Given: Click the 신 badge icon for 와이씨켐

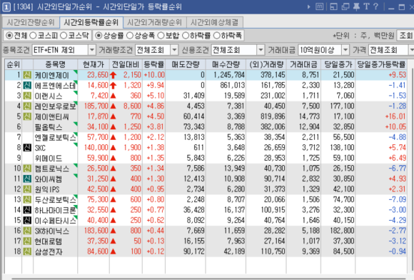Looking at the screenshot, I should (27, 179).
